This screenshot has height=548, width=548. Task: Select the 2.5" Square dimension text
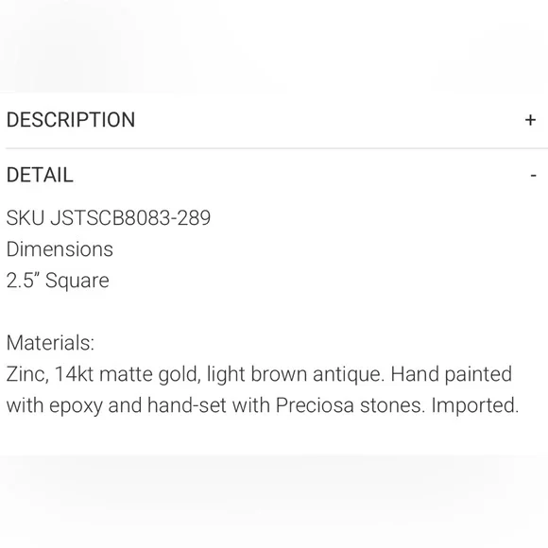(x=58, y=281)
